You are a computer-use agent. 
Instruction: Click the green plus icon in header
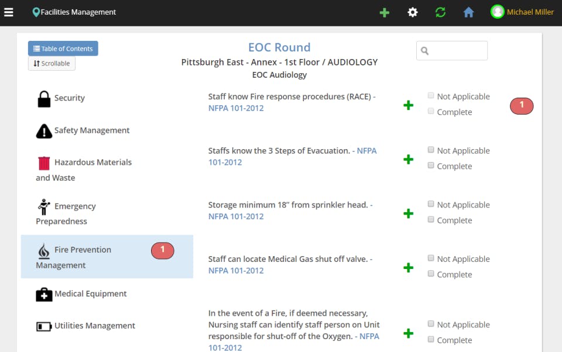click(x=384, y=12)
